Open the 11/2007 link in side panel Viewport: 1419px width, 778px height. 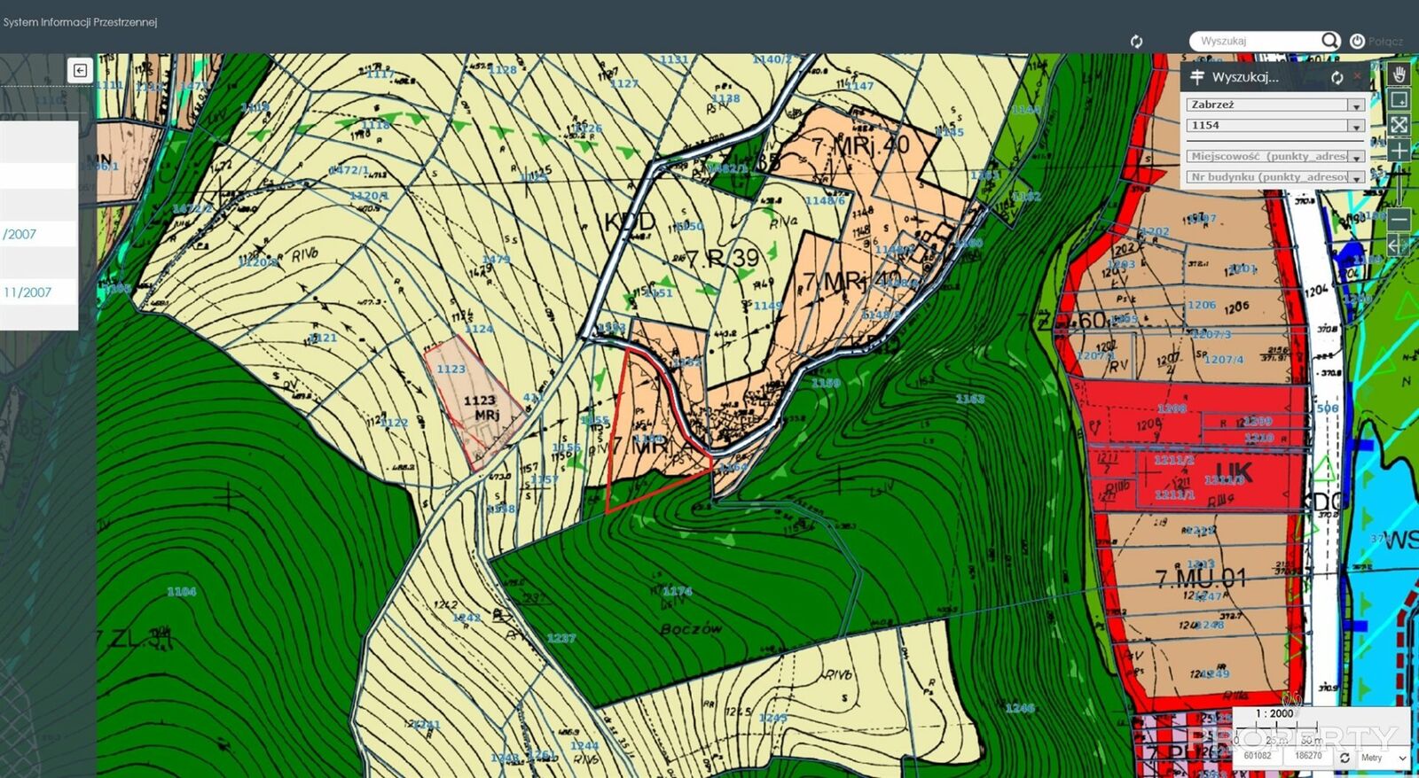(x=27, y=292)
